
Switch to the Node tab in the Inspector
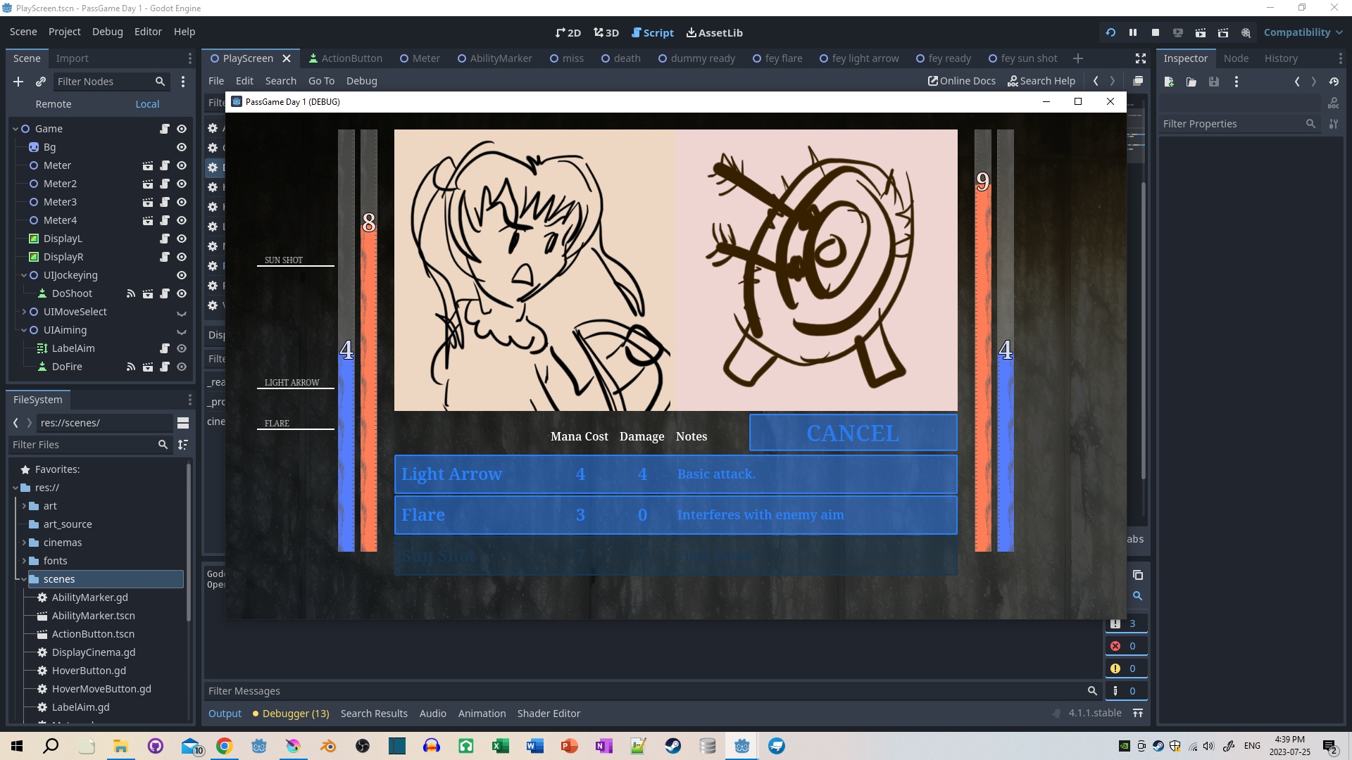pyautogui.click(x=1236, y=58)
